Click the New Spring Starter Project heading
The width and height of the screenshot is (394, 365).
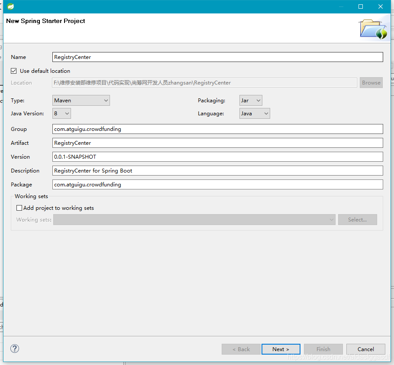45,21
